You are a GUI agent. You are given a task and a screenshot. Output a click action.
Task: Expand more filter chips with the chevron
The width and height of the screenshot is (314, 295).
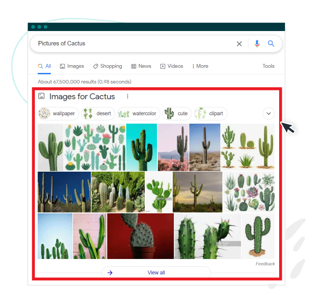(x=268, y=113)
